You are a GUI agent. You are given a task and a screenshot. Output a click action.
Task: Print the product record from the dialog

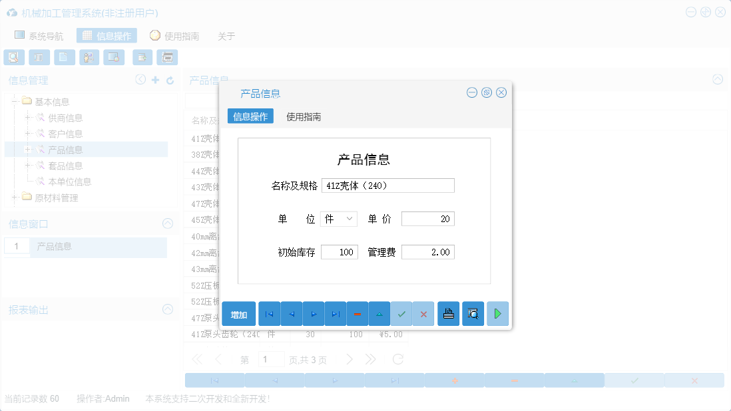coord(448,313)
